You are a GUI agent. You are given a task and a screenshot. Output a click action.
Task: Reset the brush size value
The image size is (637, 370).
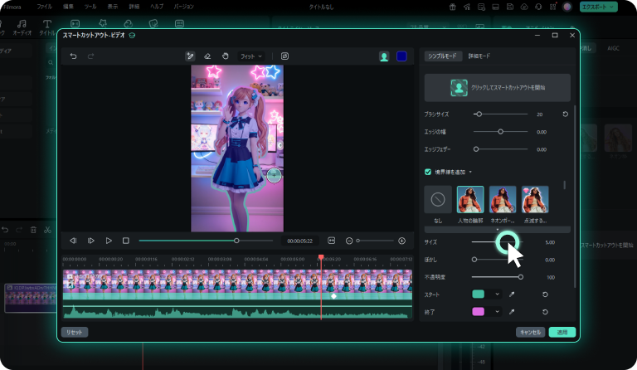point(565,114)
